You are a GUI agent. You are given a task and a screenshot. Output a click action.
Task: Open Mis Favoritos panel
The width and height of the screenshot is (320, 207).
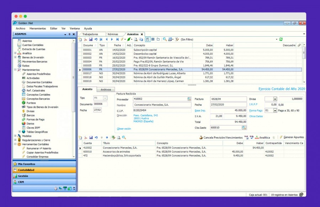[44, 164]
